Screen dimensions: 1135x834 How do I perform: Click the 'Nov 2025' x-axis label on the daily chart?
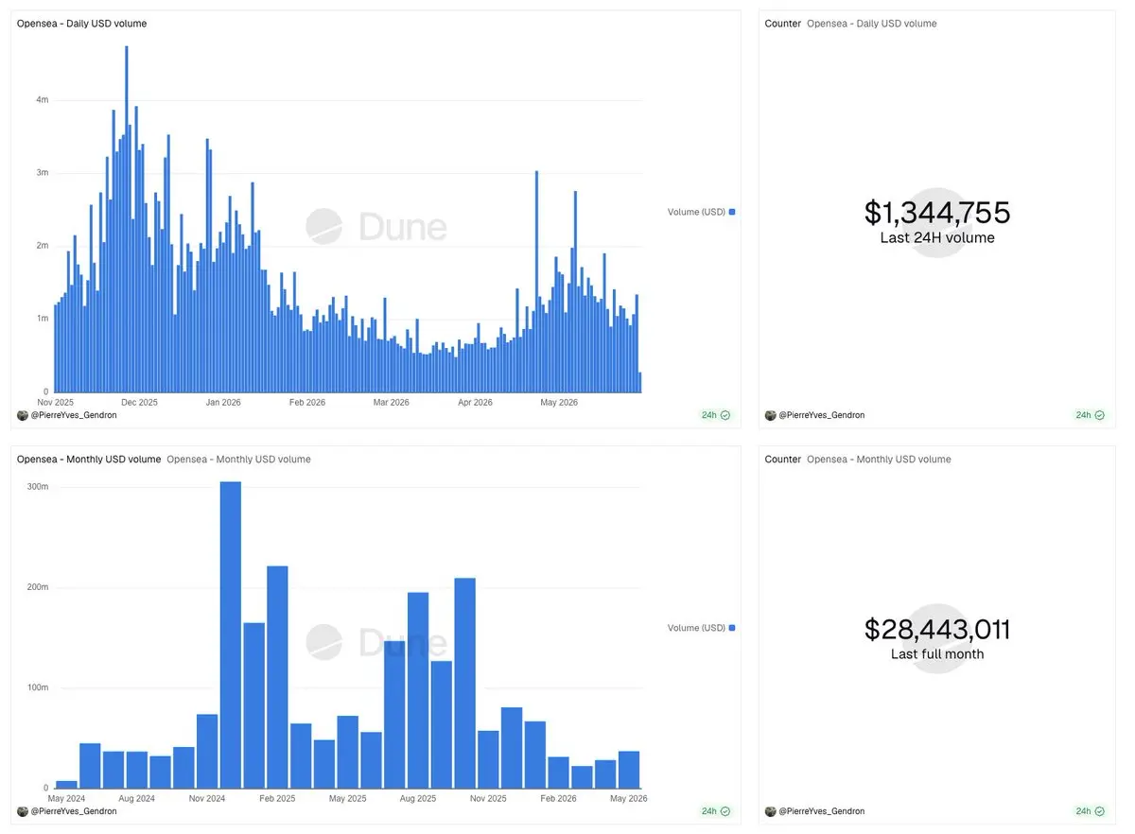point(56,403)
